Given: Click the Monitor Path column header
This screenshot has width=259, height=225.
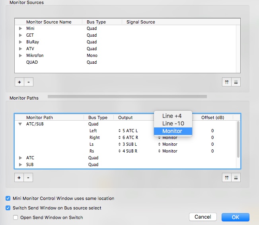Looking at the screenshot, I should 39,117.
